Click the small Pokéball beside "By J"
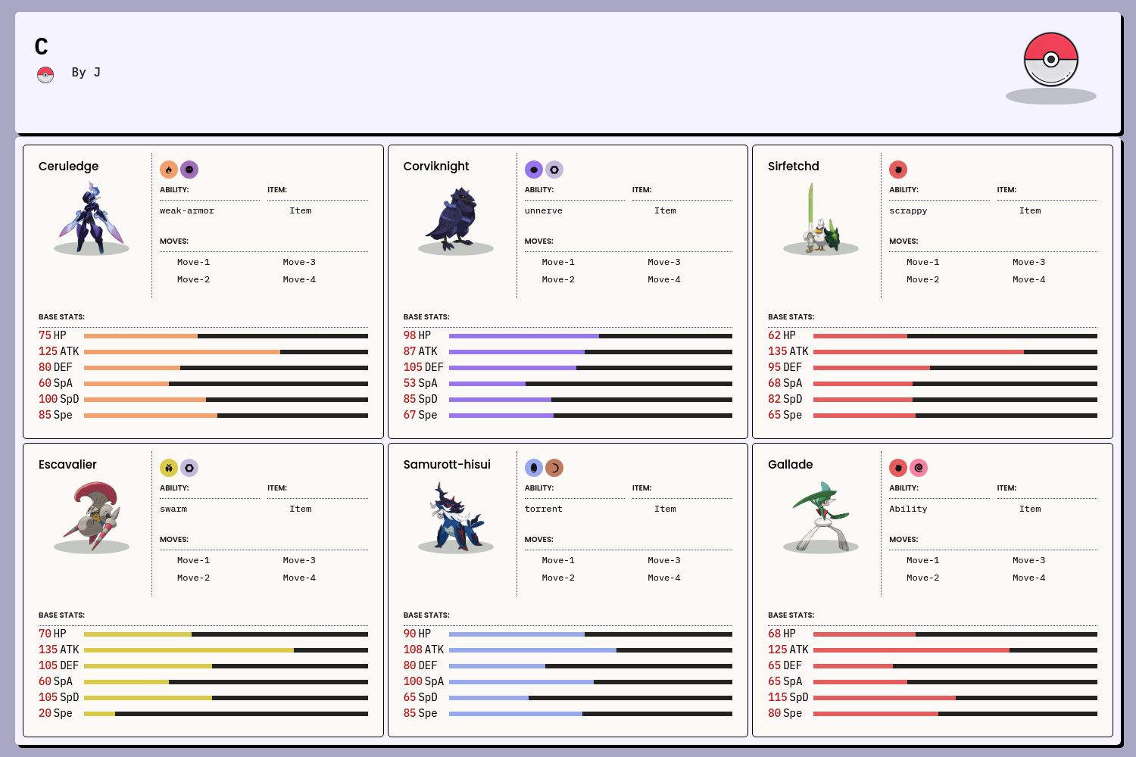1136x757 pixels. pos(45,74)
